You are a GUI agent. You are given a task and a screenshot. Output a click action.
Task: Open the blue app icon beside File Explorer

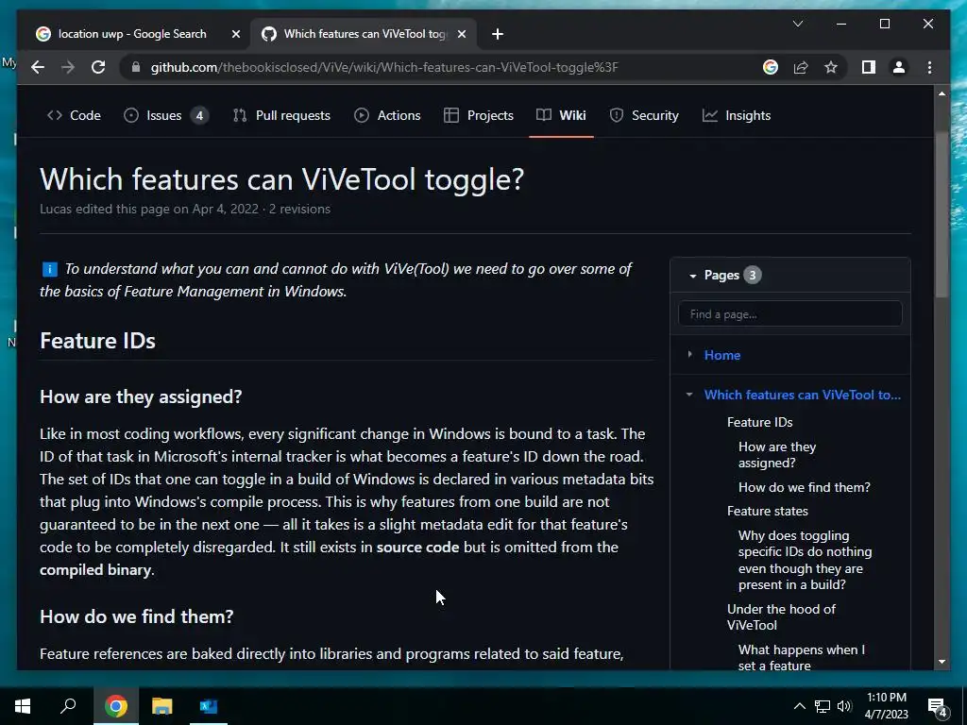click(209, 706)
